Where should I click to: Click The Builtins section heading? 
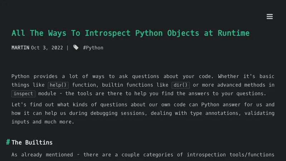32,142
